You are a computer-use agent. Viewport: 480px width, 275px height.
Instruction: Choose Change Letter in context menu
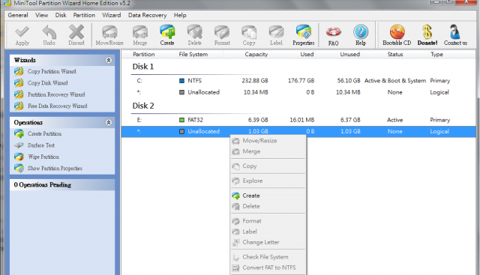[268, 242]
